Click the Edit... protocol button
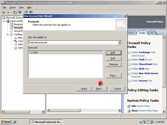167x125 pixels. (x=113, y=58)
